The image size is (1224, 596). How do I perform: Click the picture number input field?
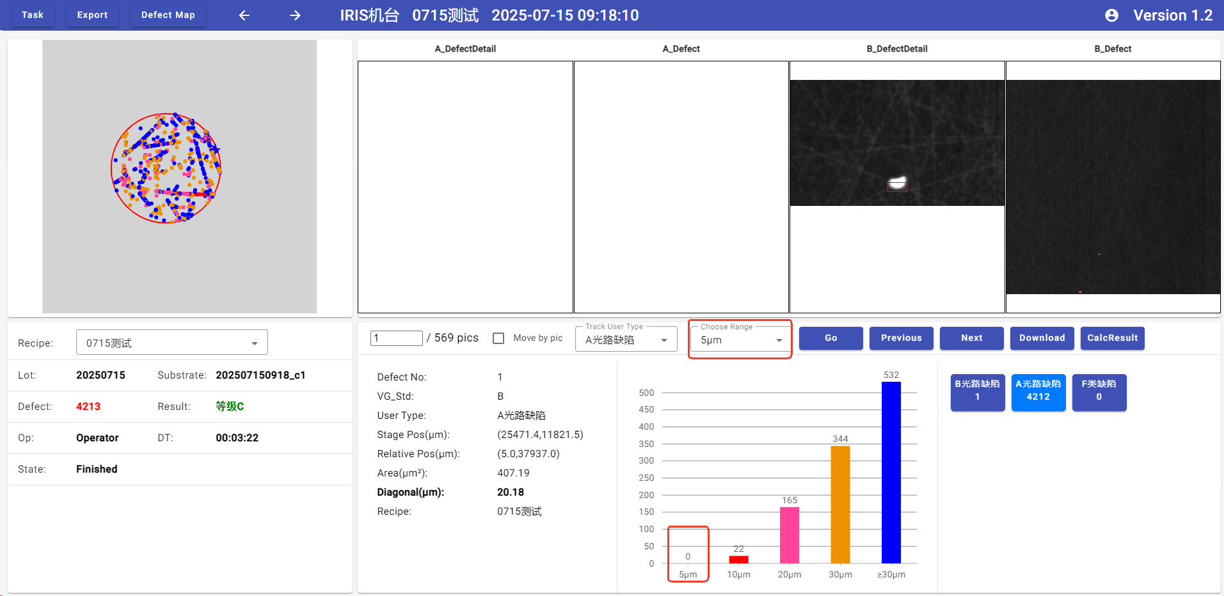(396, 338)
